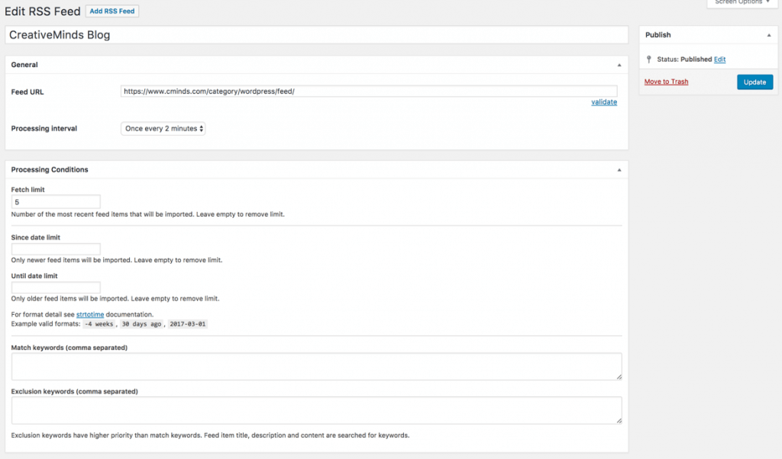The height and width of the screenshot is (459, 782).
Task: Collapse the Publish panel arrow
Action: click(x=768, y=35)
